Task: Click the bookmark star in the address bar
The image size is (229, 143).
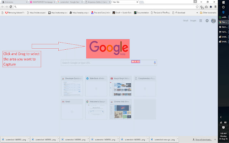Action: click(198, 7)
